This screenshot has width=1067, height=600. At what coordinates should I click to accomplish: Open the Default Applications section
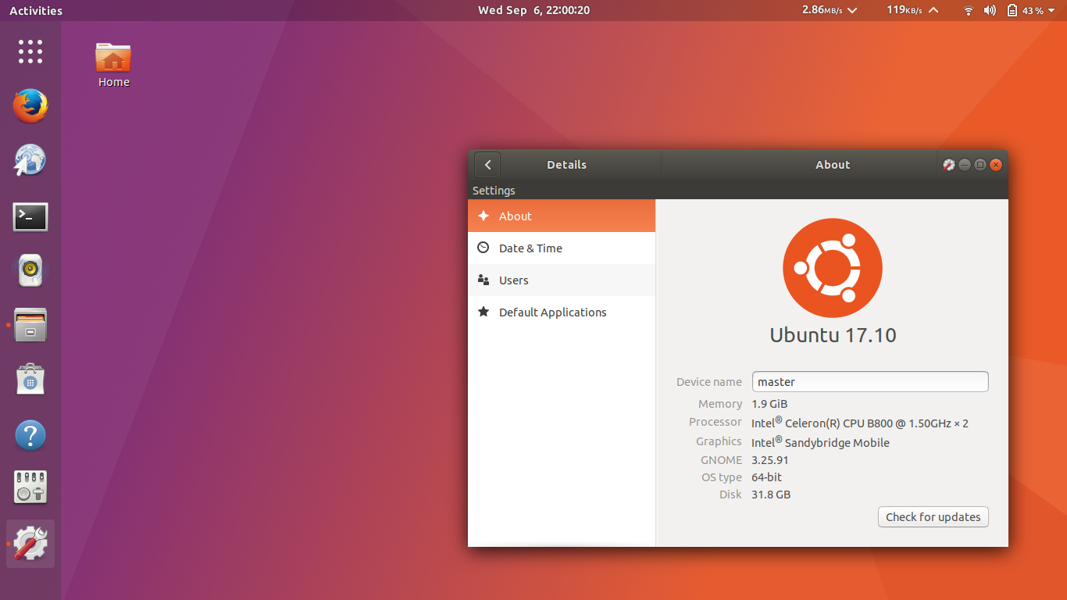tap(552, 312)
